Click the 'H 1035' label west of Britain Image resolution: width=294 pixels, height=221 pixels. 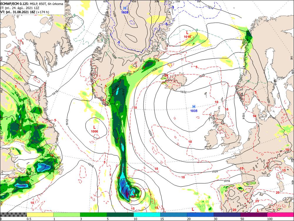coord(194,109)
